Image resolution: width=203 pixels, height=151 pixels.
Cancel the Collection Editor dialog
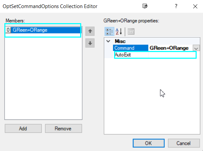(183, 143)
